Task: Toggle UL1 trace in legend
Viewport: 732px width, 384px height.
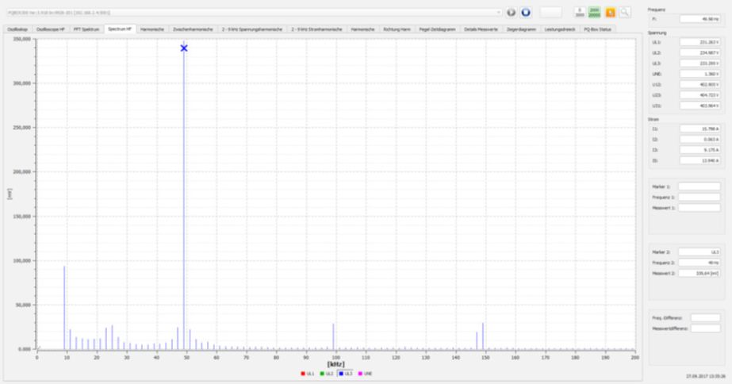Action: point(308,373)
